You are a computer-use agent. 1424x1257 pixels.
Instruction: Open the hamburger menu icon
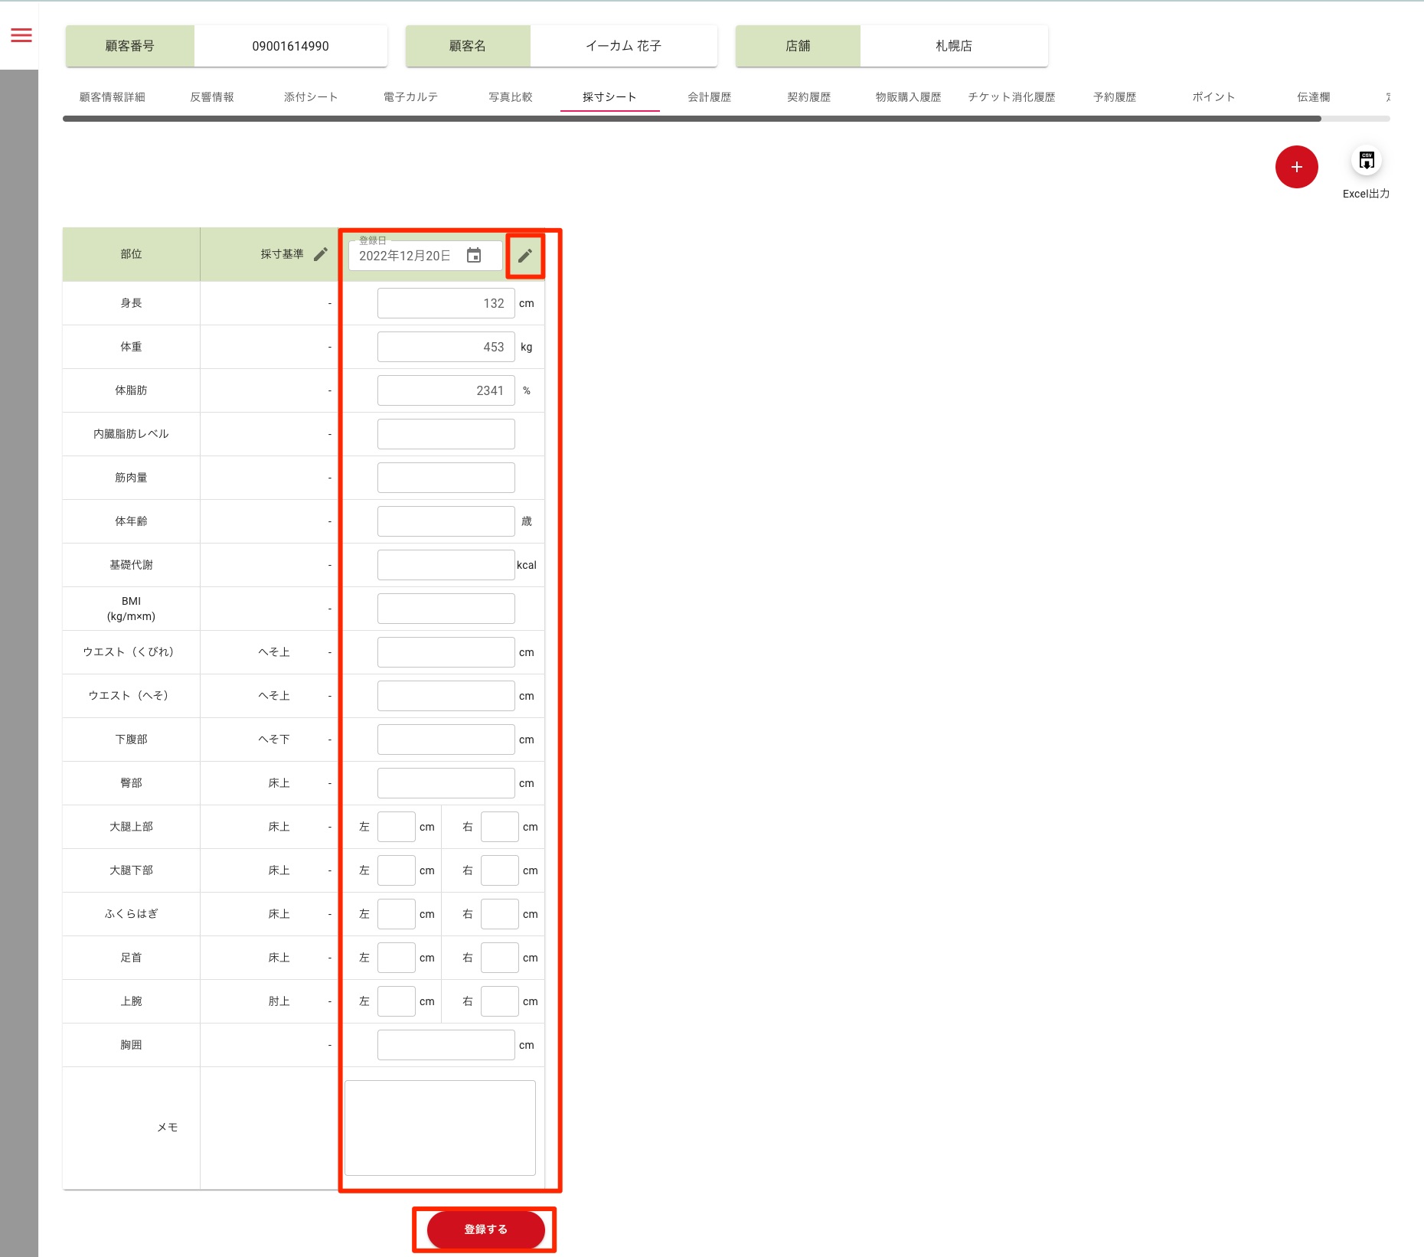click(x=21, y=35)
